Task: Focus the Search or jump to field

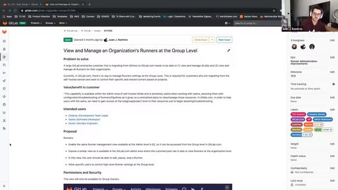Action: click(x=257, y=23)
